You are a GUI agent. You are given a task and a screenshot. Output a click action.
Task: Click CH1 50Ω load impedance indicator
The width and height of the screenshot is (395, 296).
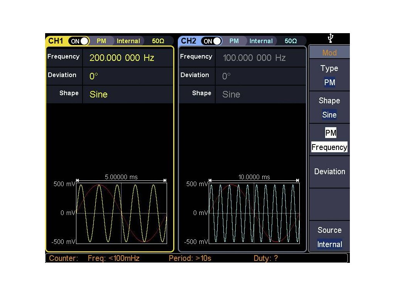pos(158,41)
